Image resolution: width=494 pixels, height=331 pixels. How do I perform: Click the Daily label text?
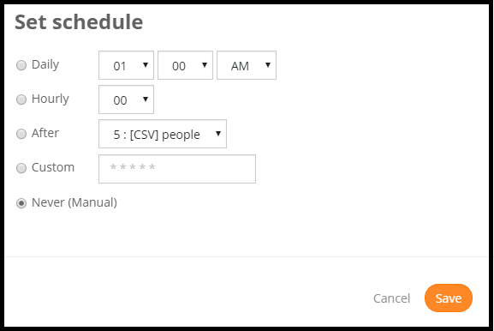tap(45, 65)
